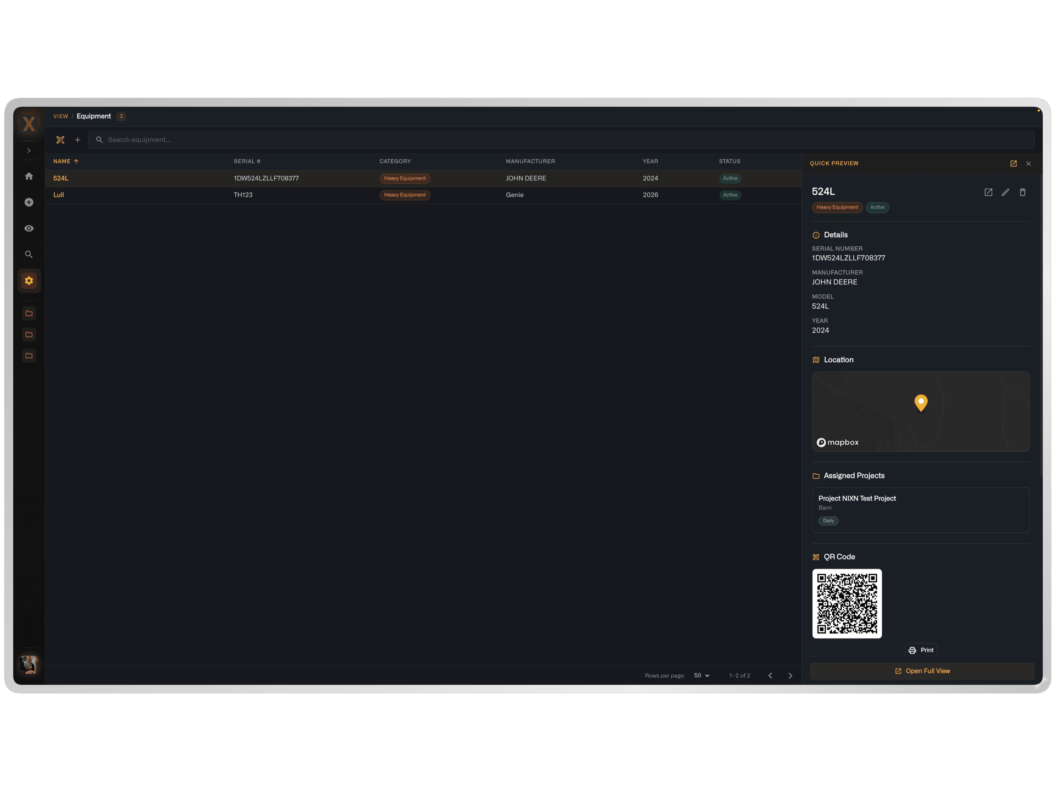Image resolution: width=1056 pixels, height=792 pixels.
Task: Click the QR code image
Action: (x=847, y=604)
